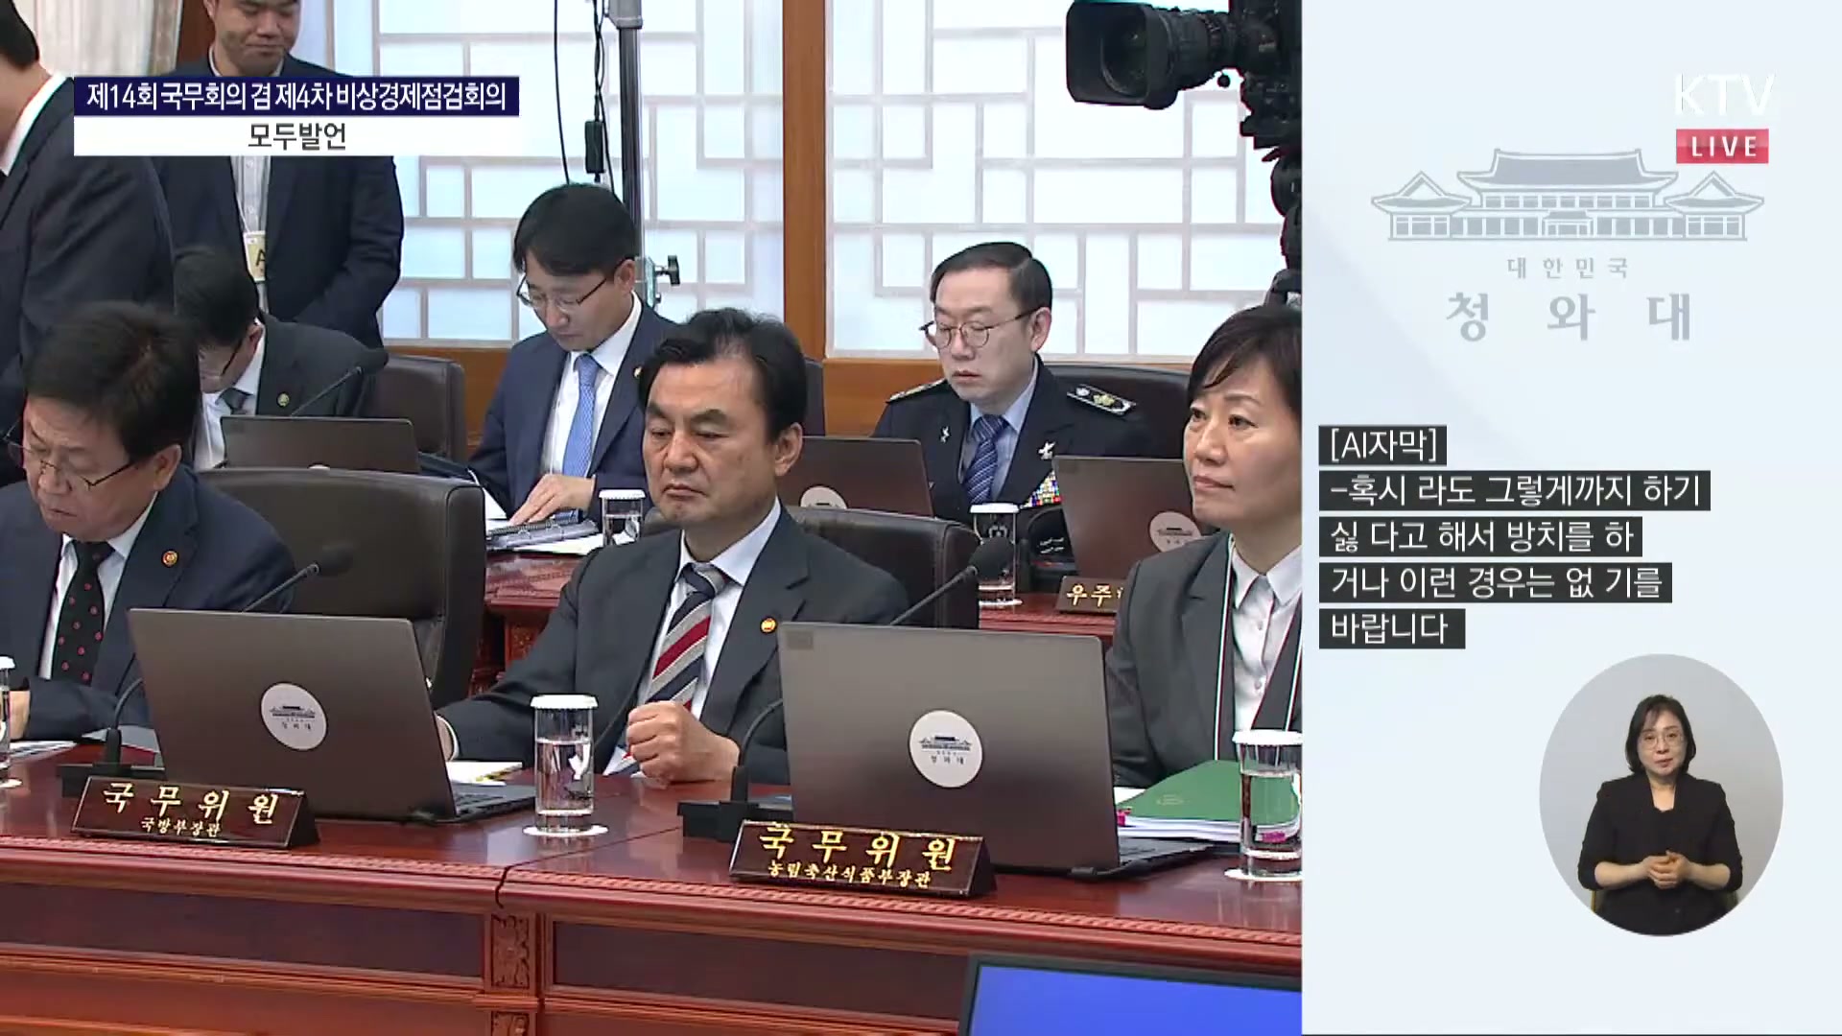This screenshot has height=1036, width=1842.
Task: Click the 농림축산식품부장관 nameplate
Action: click(x=859, y=857)
